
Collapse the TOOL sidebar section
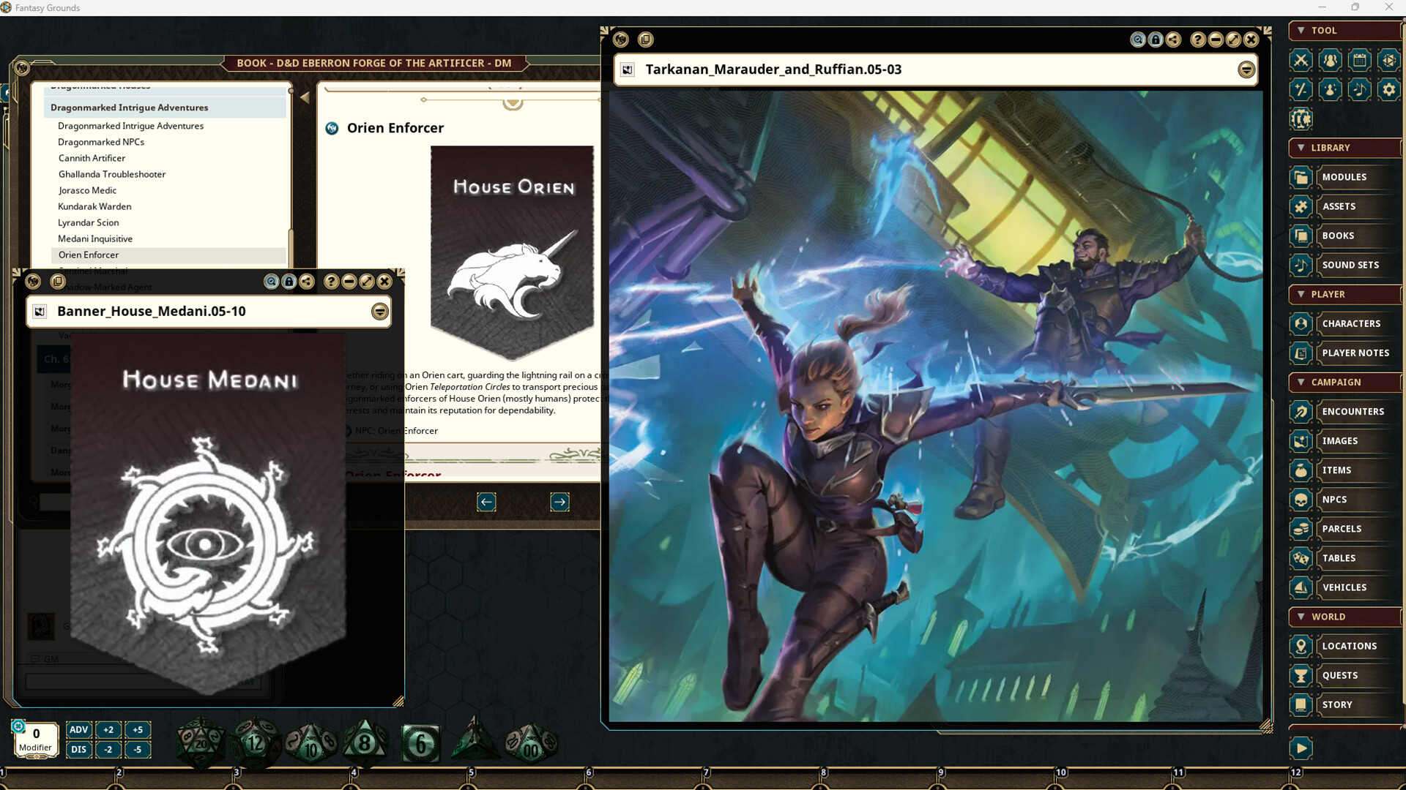[x=1301, y=31]
